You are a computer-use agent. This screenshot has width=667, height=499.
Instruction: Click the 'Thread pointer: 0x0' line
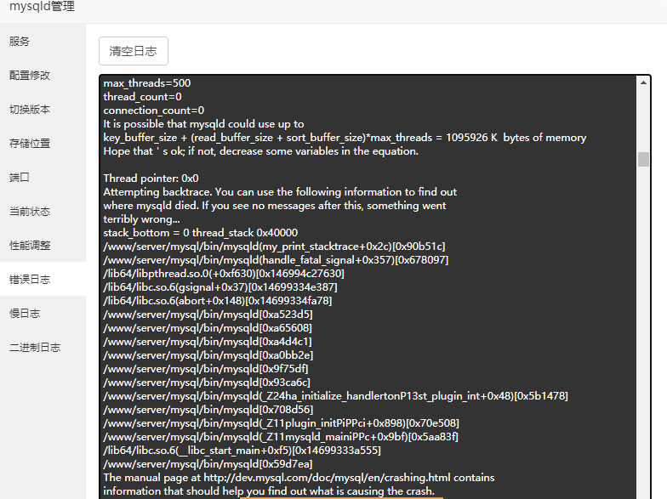(x=151, y=179)
